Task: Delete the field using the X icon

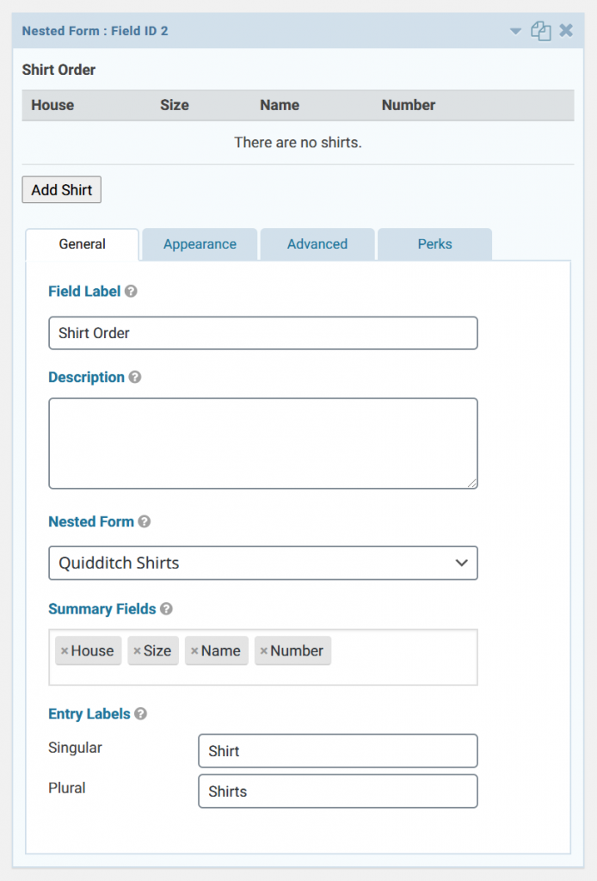Action: point(566,30)
